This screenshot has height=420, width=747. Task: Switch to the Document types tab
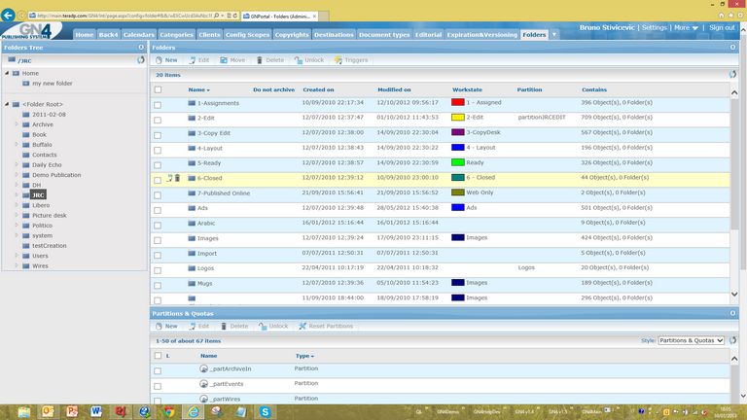pyautogui.click(x=384, y=34)
